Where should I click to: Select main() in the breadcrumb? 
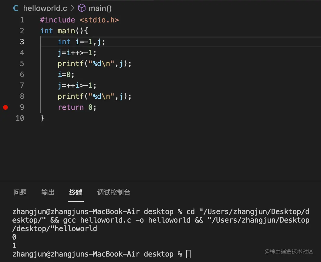[x=100, y=8]
